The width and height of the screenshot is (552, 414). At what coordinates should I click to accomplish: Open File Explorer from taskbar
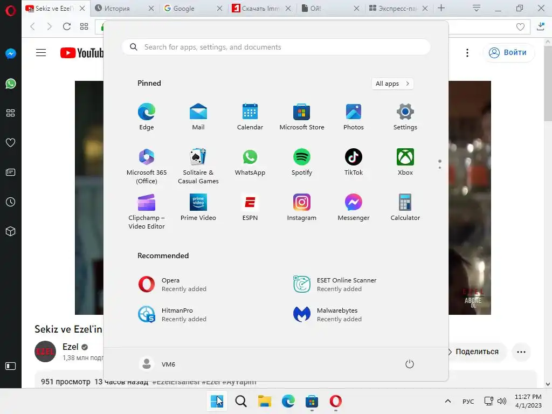(265, 401)
